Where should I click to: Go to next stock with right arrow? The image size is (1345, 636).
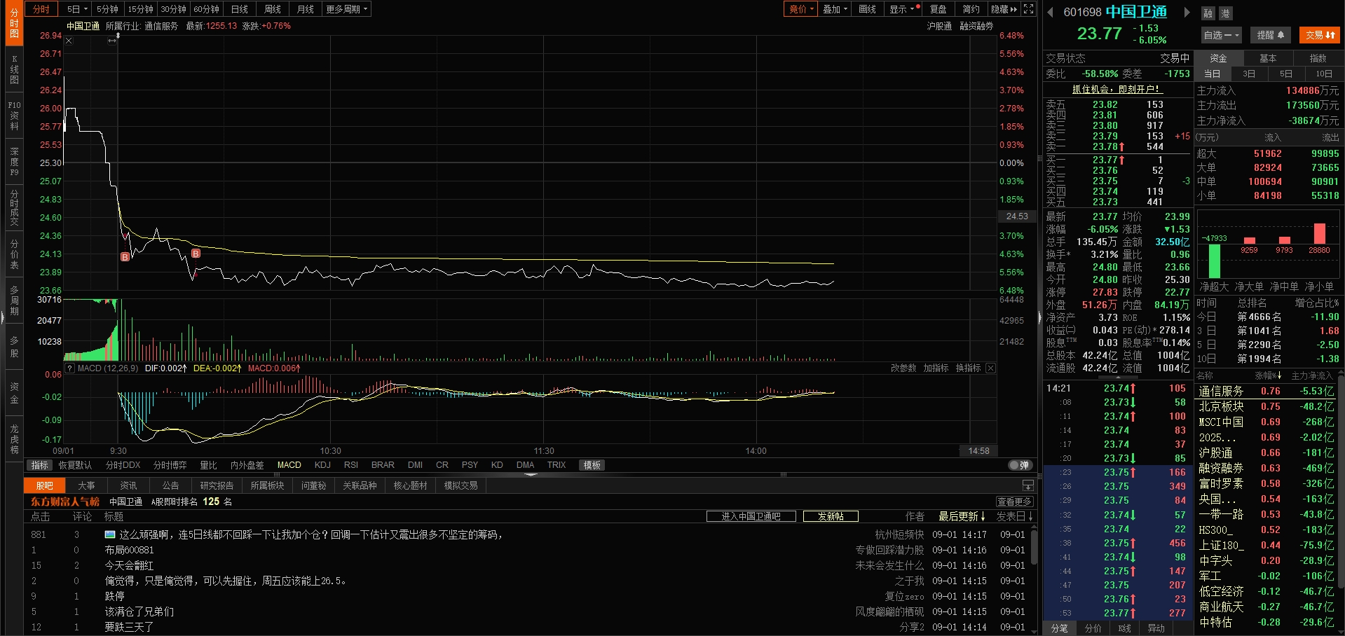[1187, 12]
